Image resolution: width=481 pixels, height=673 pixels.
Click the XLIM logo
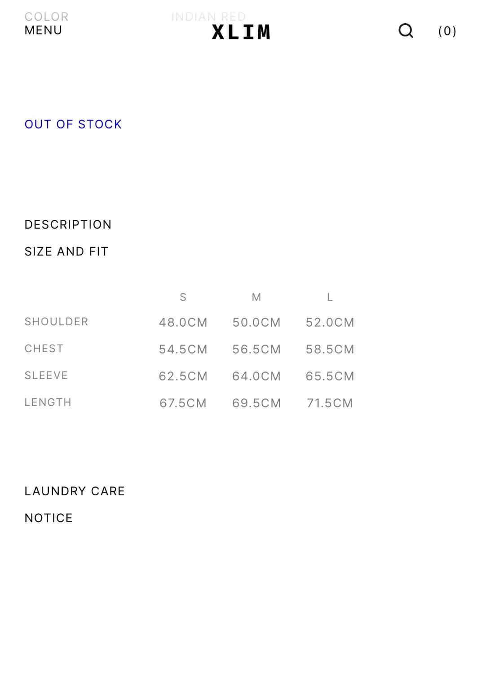241,32
